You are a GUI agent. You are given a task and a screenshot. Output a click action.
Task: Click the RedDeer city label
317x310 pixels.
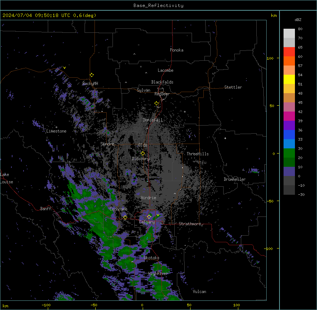[x=162, y=94]
